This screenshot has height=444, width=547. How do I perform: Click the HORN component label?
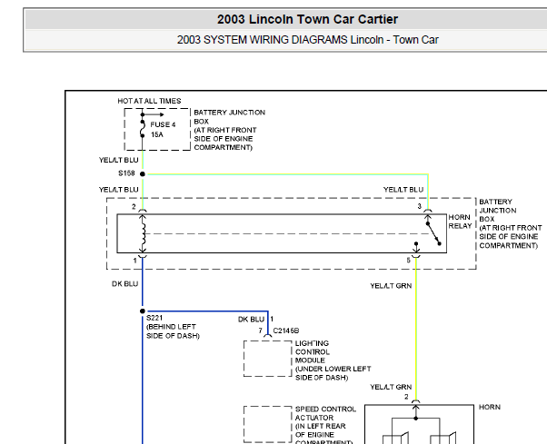tap(490, 407)
